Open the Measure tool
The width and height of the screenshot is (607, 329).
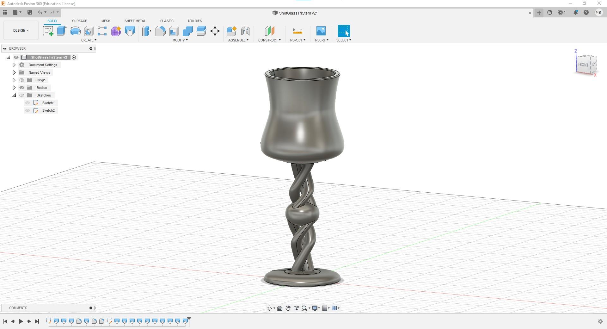pyautogui.click(x=297, y=31)
